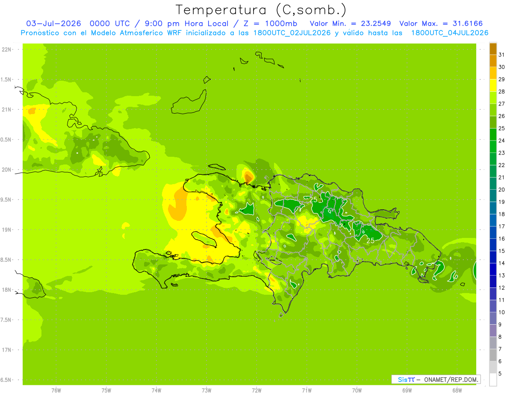Click the colorbar value label '5'
The width and height of the screenshot is (513, 396).
pyautogui.click(x=501, y=374)
